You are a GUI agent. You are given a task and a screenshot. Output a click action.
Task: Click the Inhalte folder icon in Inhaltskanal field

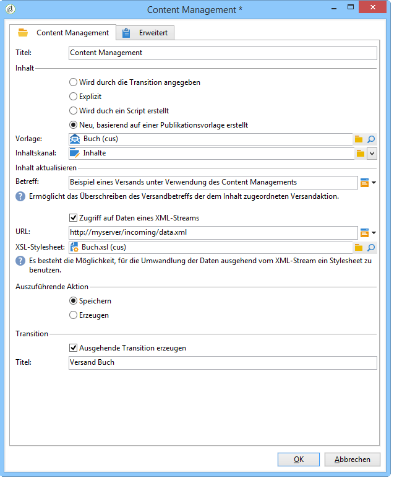click(x=75, y=153)
